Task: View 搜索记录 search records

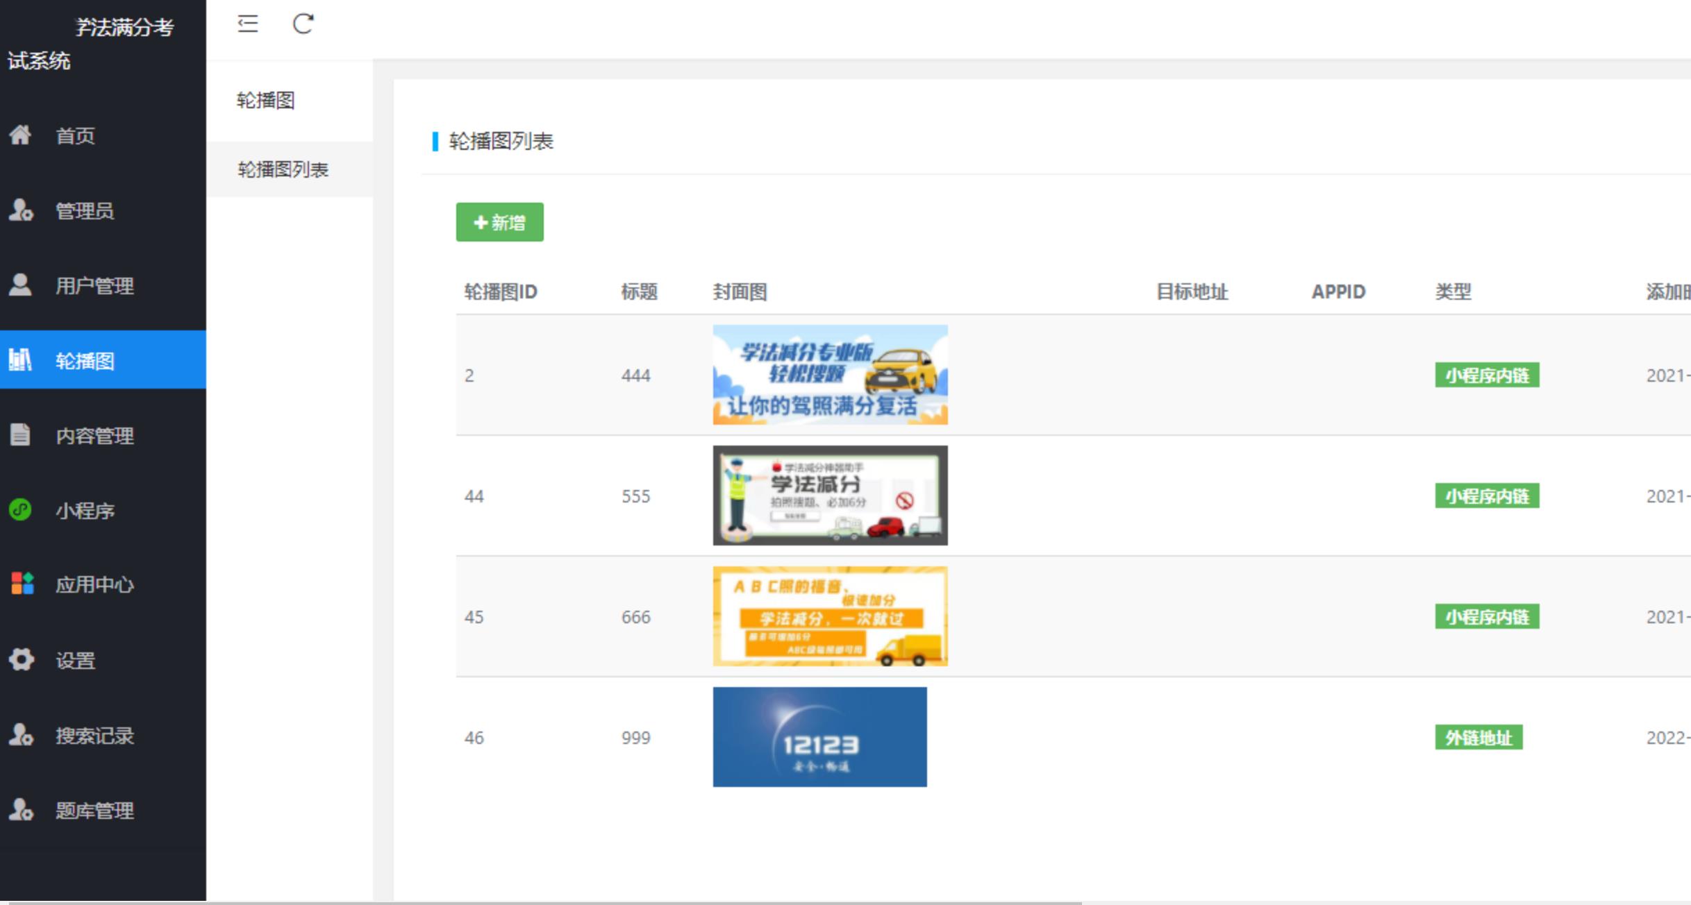Action: [x=94, y=736]
